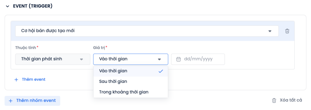This screenshot has height=110, width=311.
Task: Open the 'Thời gian phát sinh' attribute dropdown
Action: 53,59
